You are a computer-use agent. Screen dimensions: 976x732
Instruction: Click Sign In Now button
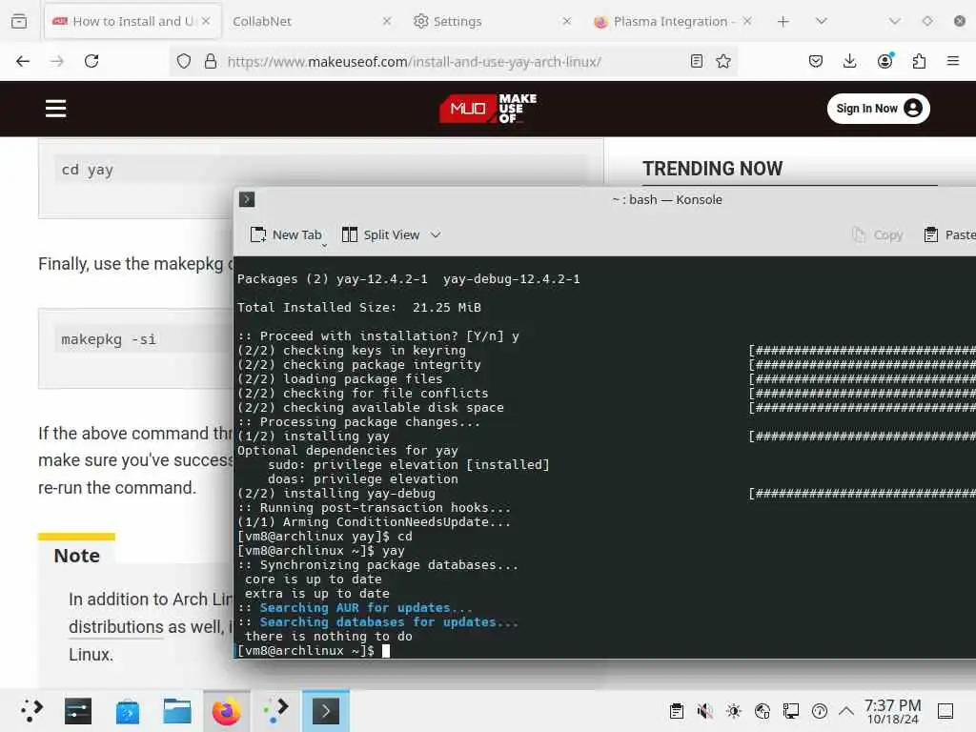(878, 109)
